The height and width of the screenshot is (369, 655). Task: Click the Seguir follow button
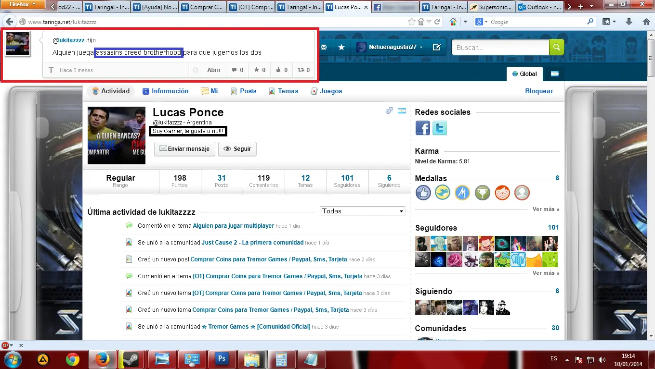[x=237, y=149]
